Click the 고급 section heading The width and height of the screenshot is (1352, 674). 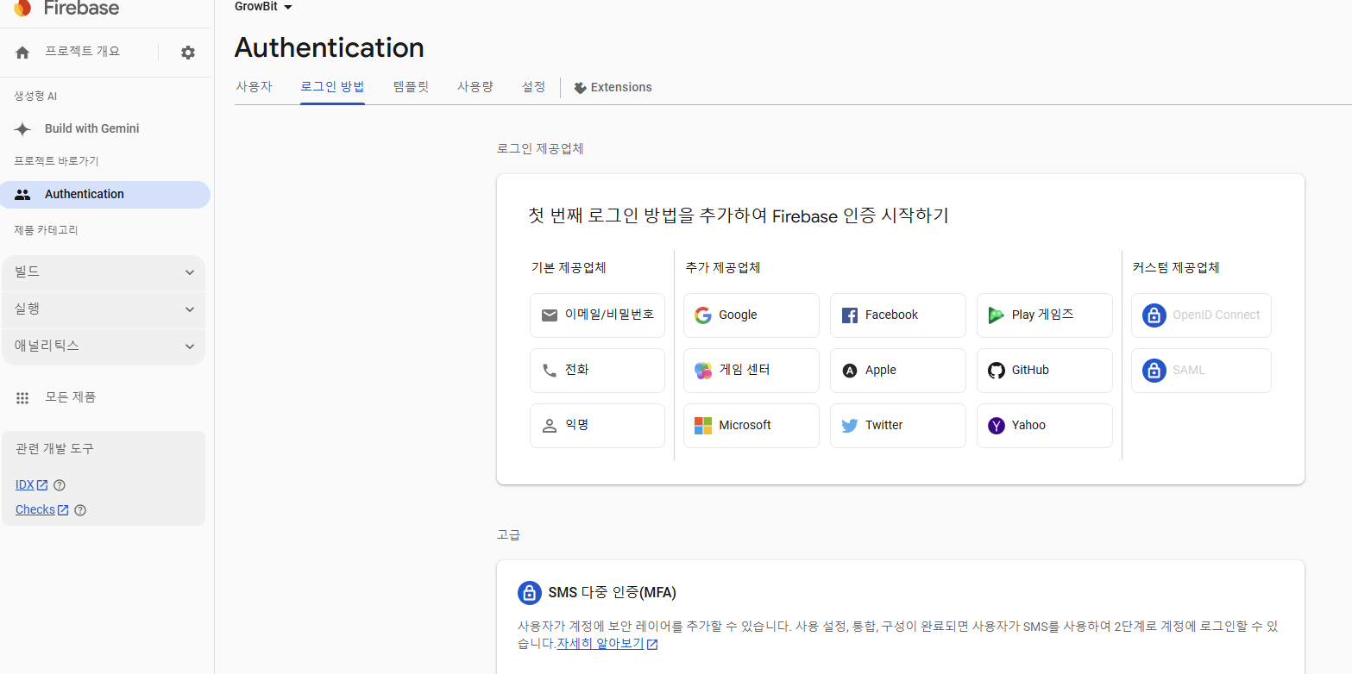click(x=509, y=535)
